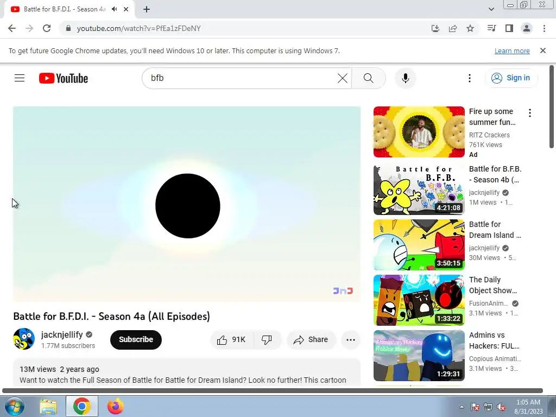This screenshot has height=417, width=556.
Task: Launch Firefox from the taskbar
Action: (x=116, y=407)
